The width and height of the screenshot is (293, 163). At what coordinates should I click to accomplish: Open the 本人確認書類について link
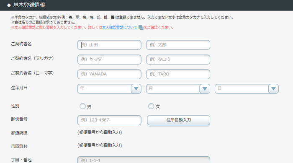click(120, 27)
